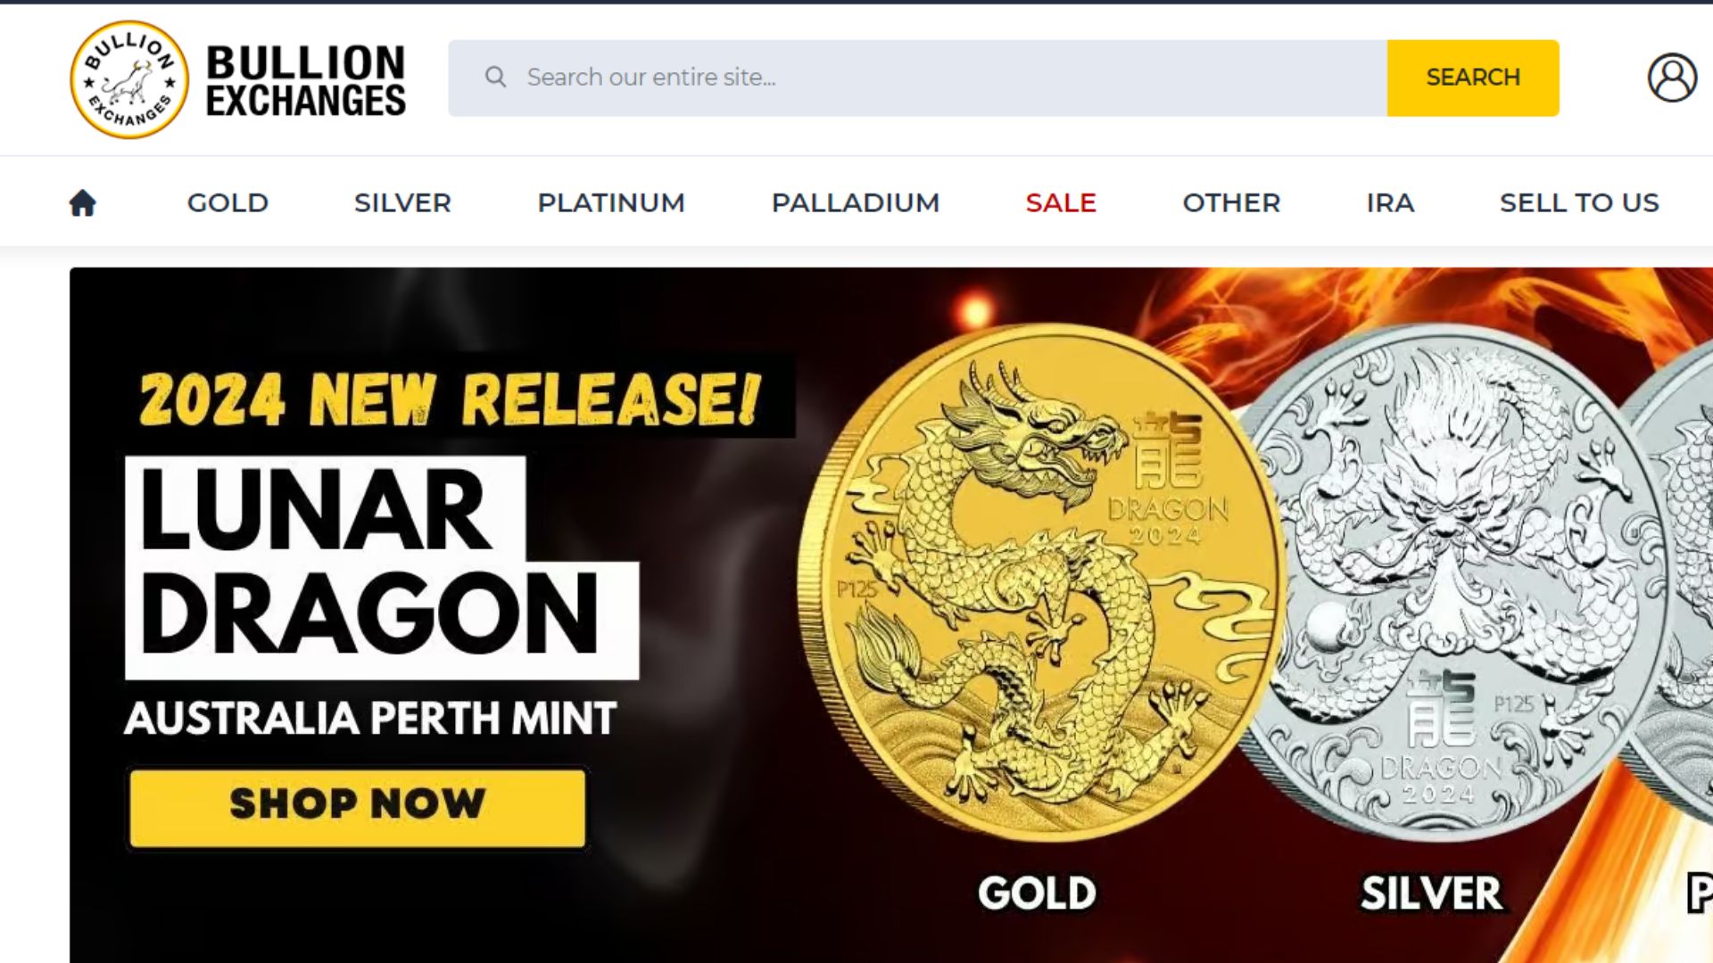Viewport: 1713px width, 963px height.
Task: Select Sell To Us in navigation
Action: click(1579, 202)
